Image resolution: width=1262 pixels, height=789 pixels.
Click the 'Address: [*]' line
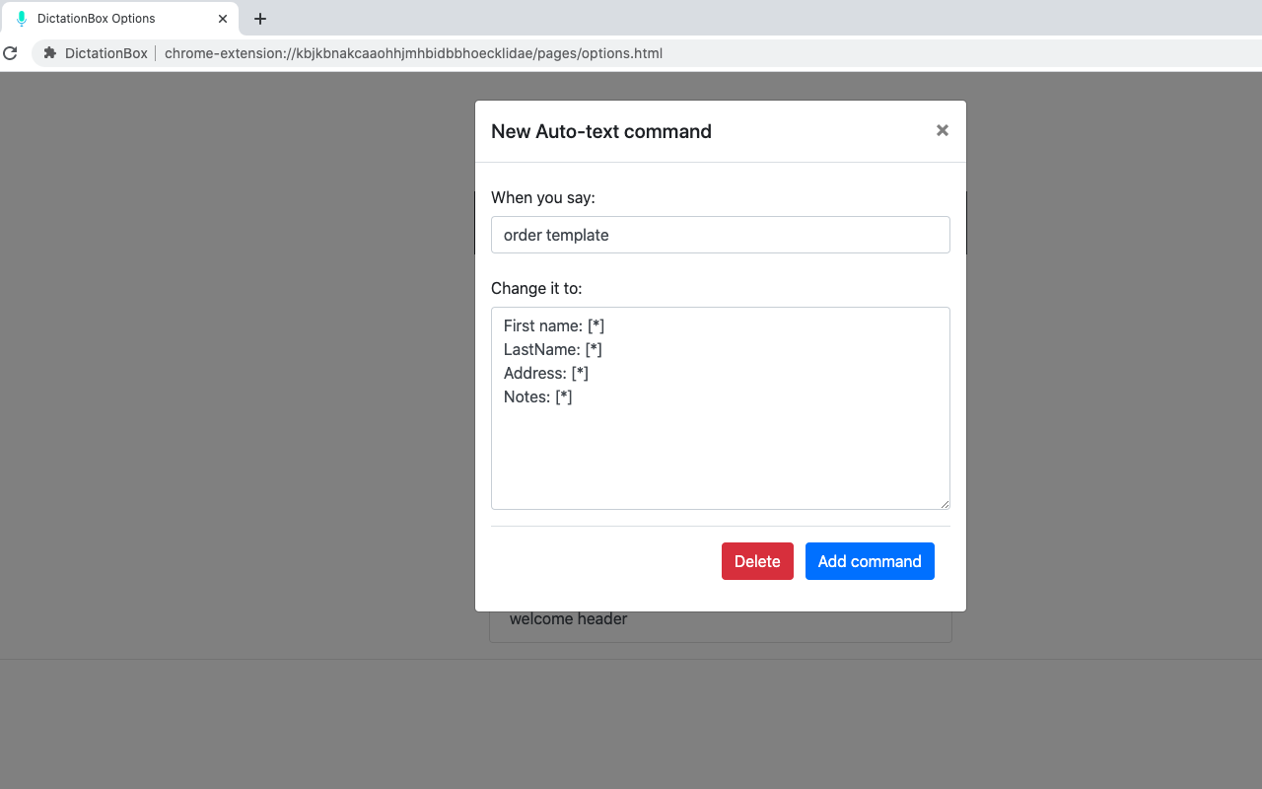546,373
